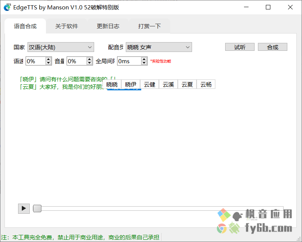The image size is (302, 242).
Task: Switch to the 关于软件 tab
Action: (x=67, y=26)
